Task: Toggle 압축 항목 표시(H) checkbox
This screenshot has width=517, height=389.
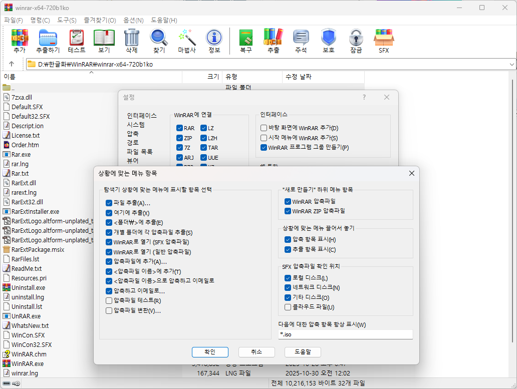Action: [x=288, y=239]
